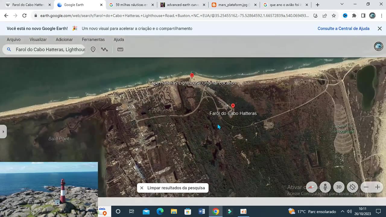Zoom in with the plus button
Image resolution: width=386 pixels, height=217 pixels.
coord(377,187)
